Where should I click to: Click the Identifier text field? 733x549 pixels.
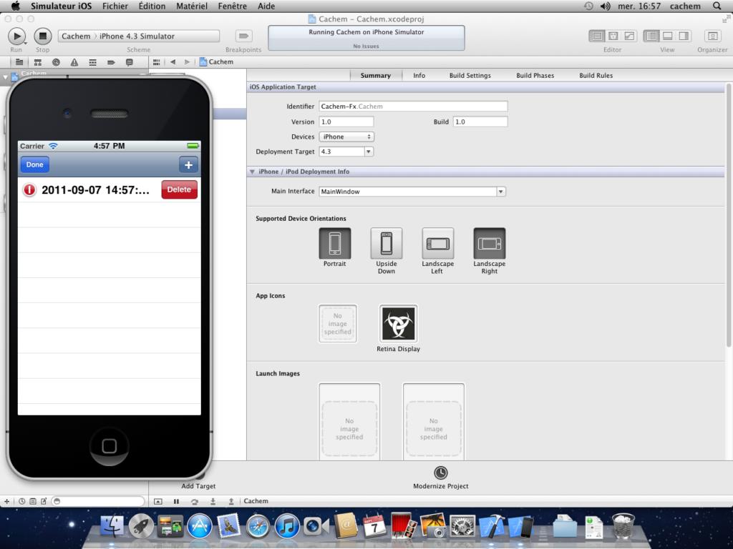(413, 107)
